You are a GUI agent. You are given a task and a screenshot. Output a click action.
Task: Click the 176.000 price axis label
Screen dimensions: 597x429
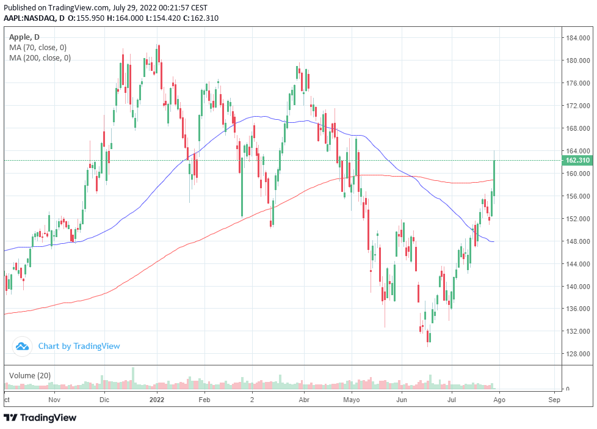pyautogui.click(x=578, y=83)
